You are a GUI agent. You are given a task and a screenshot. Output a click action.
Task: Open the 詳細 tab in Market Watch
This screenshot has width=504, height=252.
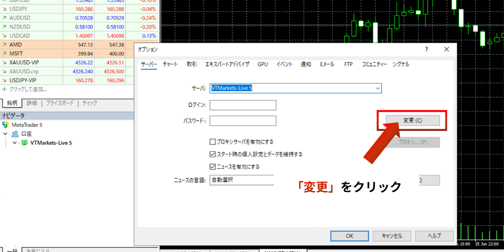[32, 103]
